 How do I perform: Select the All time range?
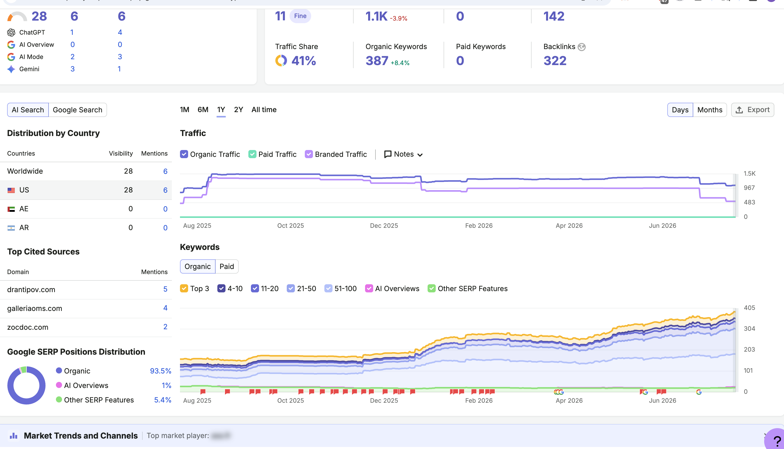point(264,110)
